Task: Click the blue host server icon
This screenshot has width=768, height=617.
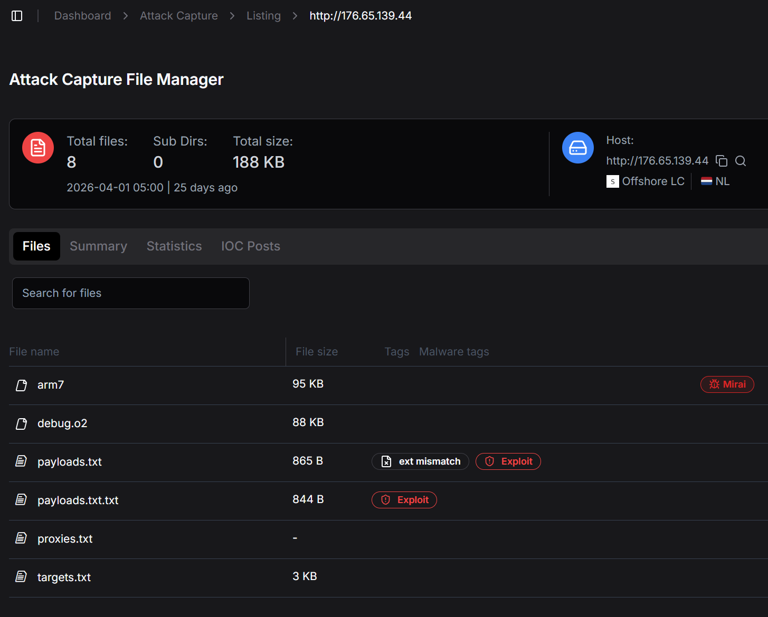Action: coord(577,148)
